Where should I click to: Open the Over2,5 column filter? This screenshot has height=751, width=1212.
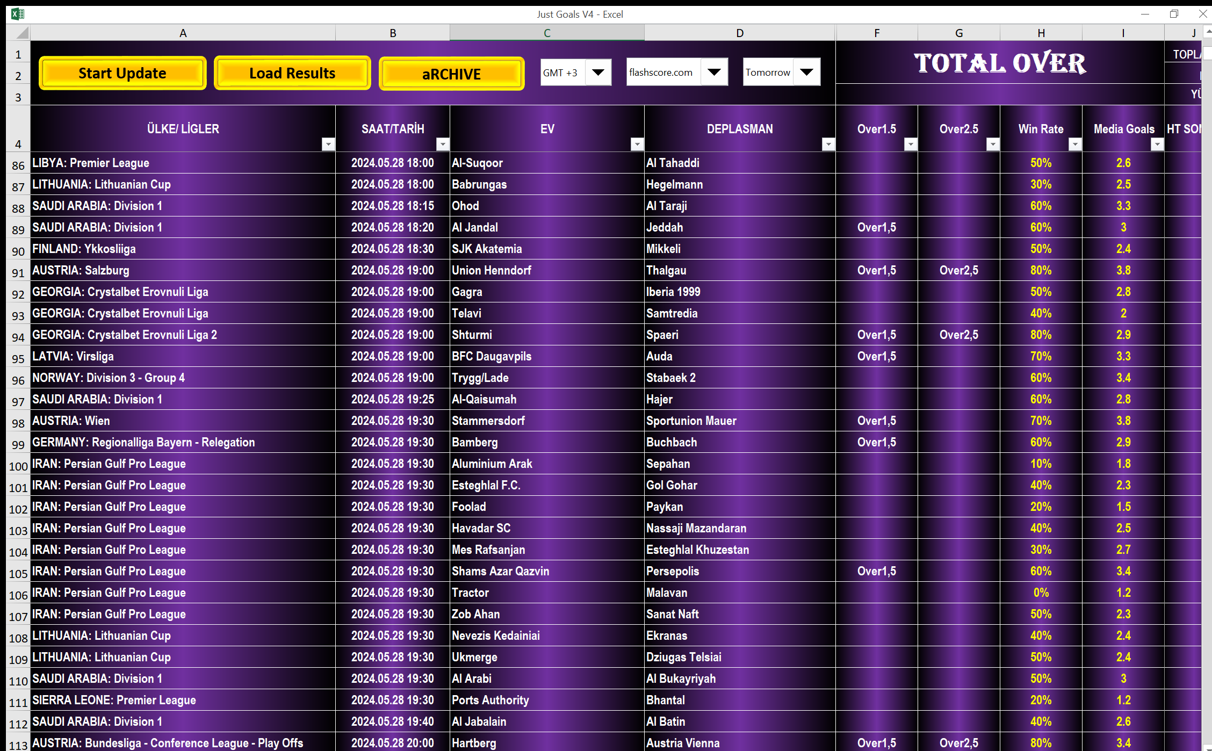(992, 144)
